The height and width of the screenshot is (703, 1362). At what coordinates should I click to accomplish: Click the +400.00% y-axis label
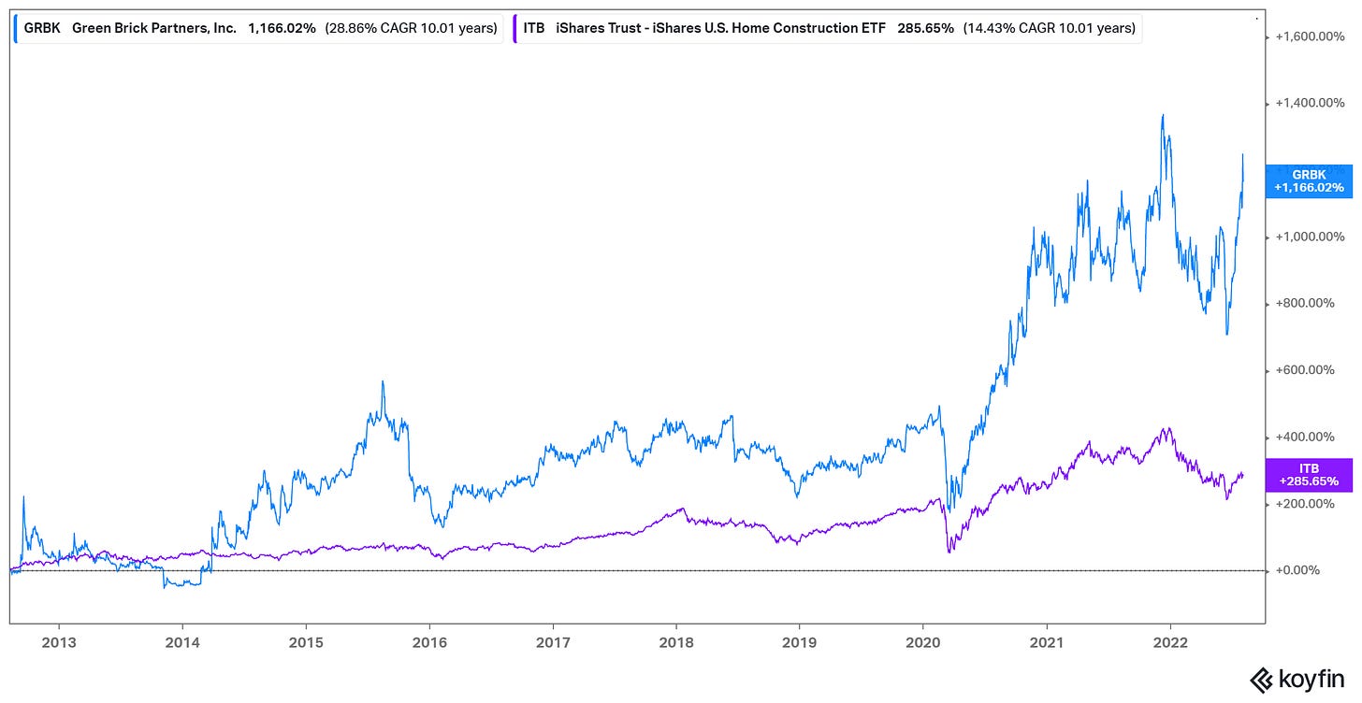tap(1307, 437)
